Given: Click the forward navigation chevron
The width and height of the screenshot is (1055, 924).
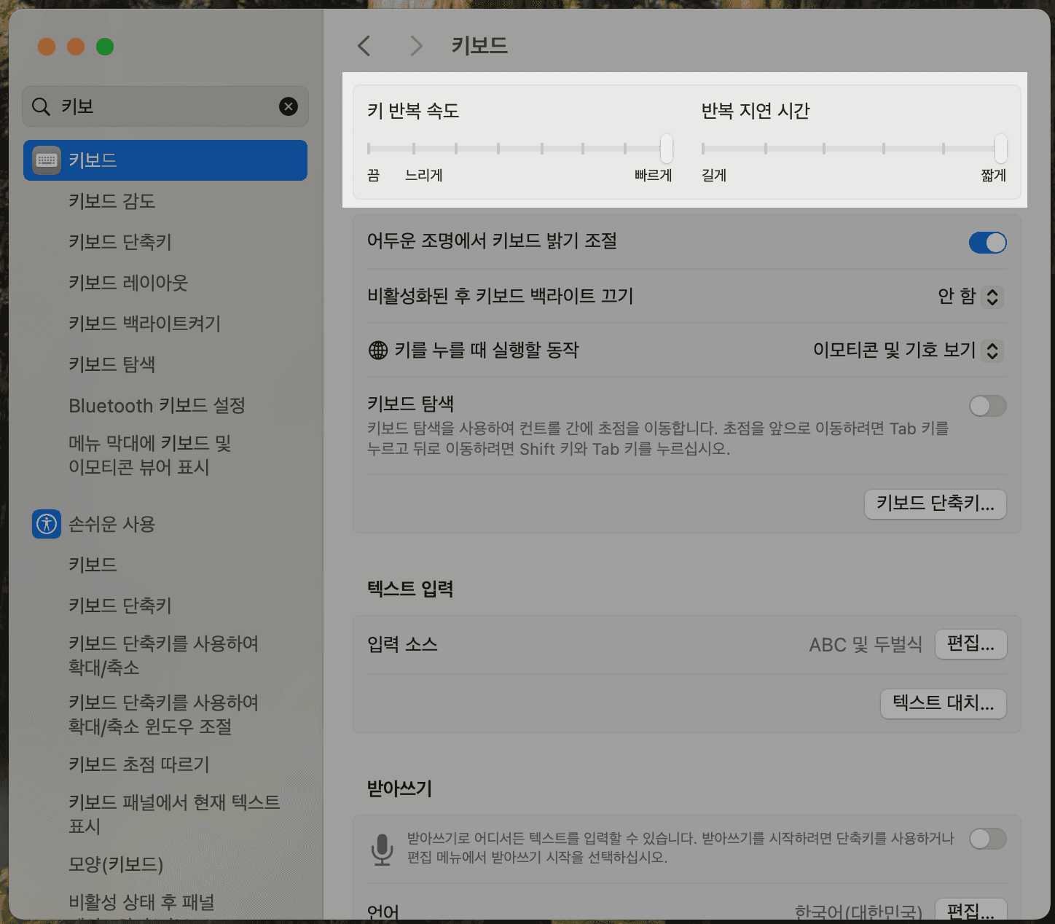Looking at the screenshot, I should 415,45.
